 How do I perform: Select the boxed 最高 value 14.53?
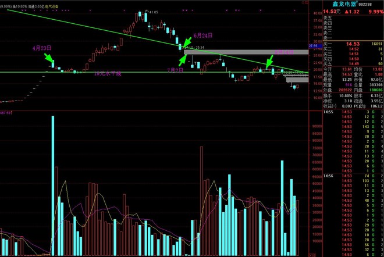347,74
